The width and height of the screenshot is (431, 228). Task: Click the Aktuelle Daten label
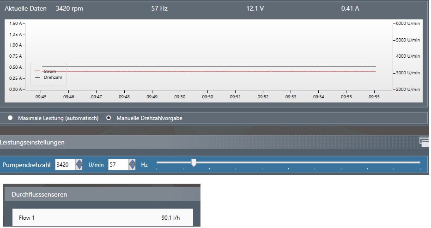25,8
